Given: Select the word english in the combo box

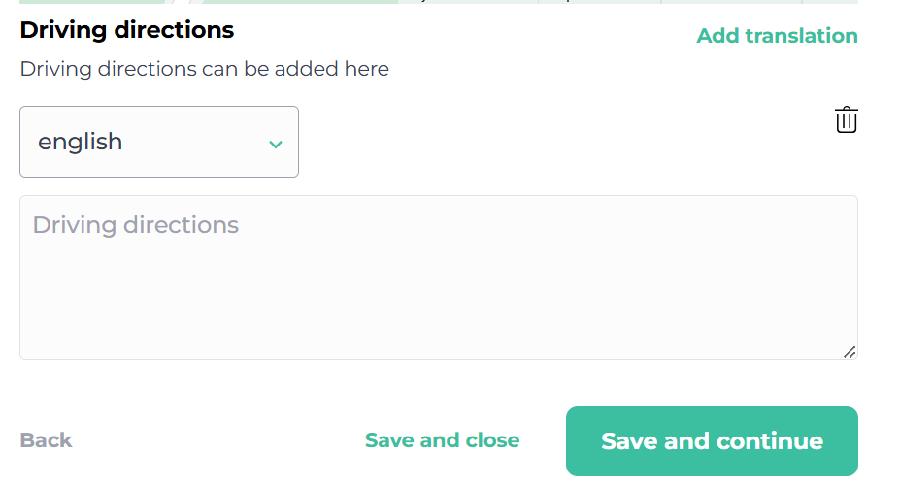Looking at the screenshot, I should (80, 142).
